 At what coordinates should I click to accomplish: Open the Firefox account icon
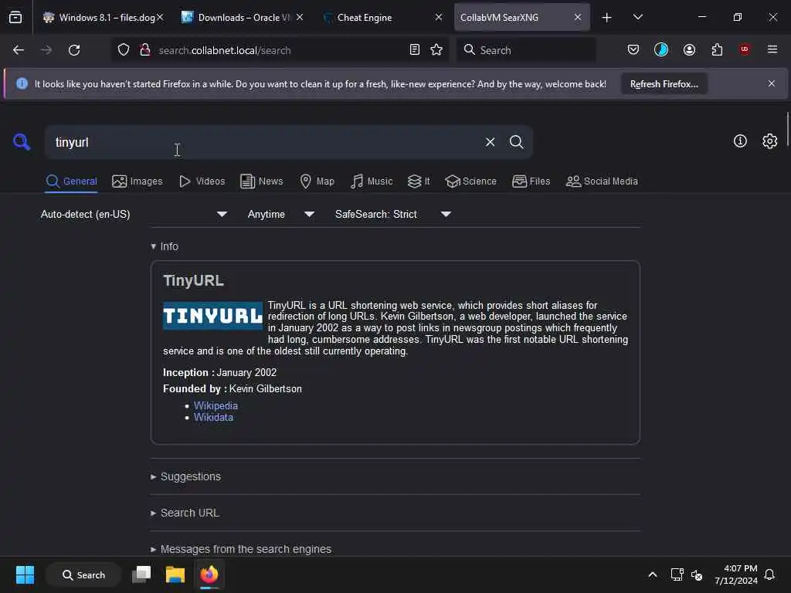689,50
